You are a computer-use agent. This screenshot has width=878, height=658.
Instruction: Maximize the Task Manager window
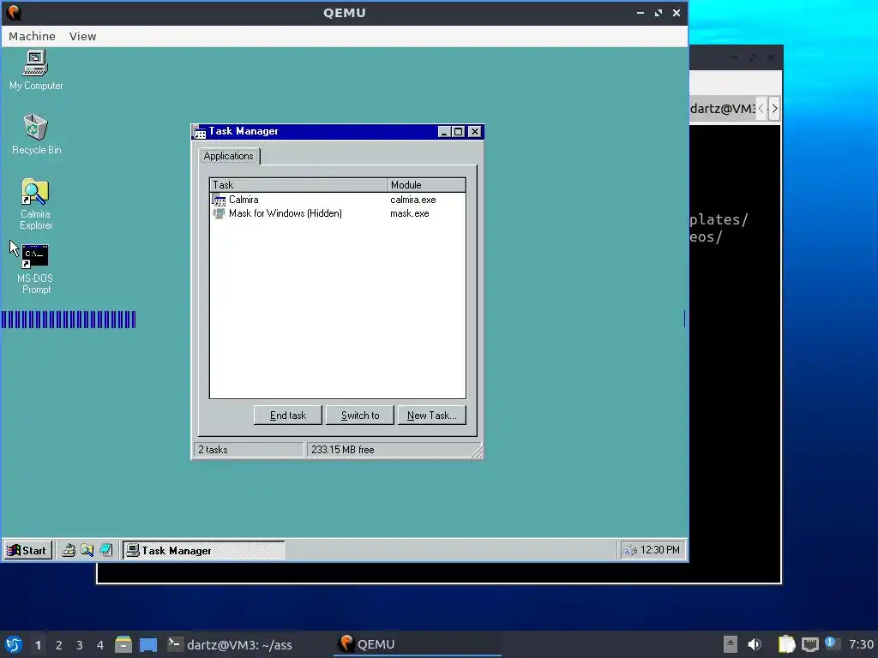click(x=459, y=131)
